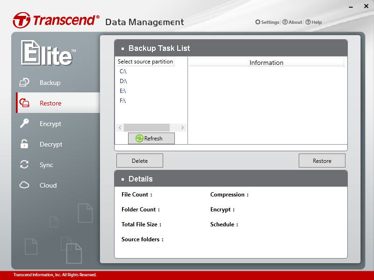Minimize the Transcend Elite window
Image resolution: width=374 pixels, height=280 pixels.
click(x=351, y=7)
